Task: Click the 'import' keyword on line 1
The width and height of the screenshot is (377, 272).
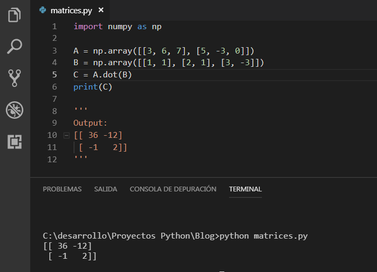Action: coord(88,27)
